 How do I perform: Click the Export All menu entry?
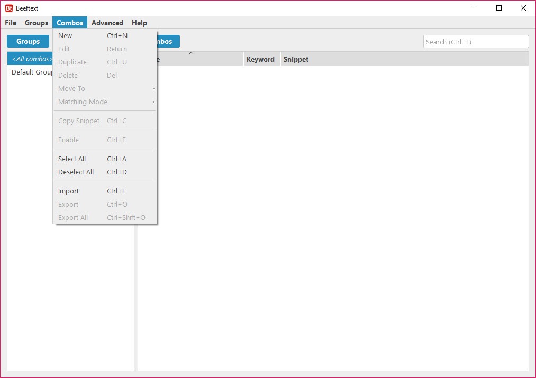105,218
